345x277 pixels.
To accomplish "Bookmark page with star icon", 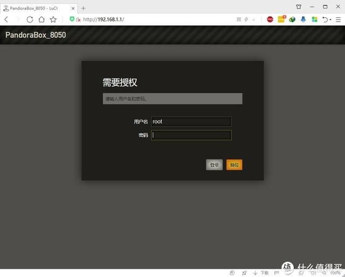I will (x=53, y=19).
